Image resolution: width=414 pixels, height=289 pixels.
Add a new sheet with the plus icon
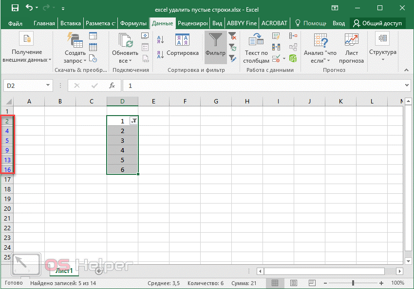click(99, 271)
